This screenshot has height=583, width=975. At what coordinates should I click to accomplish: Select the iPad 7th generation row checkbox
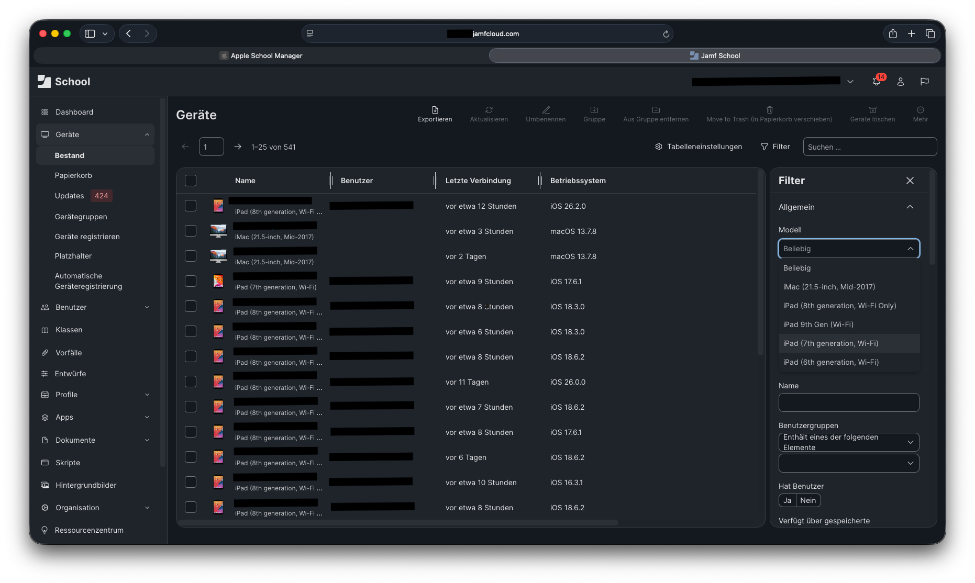coord(191,281)
